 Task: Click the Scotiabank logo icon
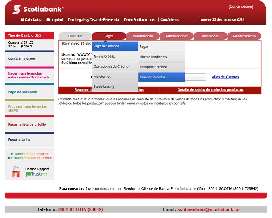[17, 9]
